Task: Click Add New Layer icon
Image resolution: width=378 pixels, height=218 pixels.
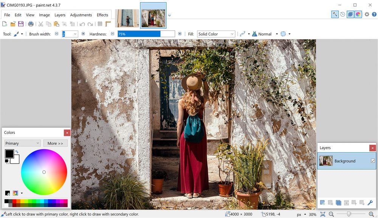Action: 322,203
